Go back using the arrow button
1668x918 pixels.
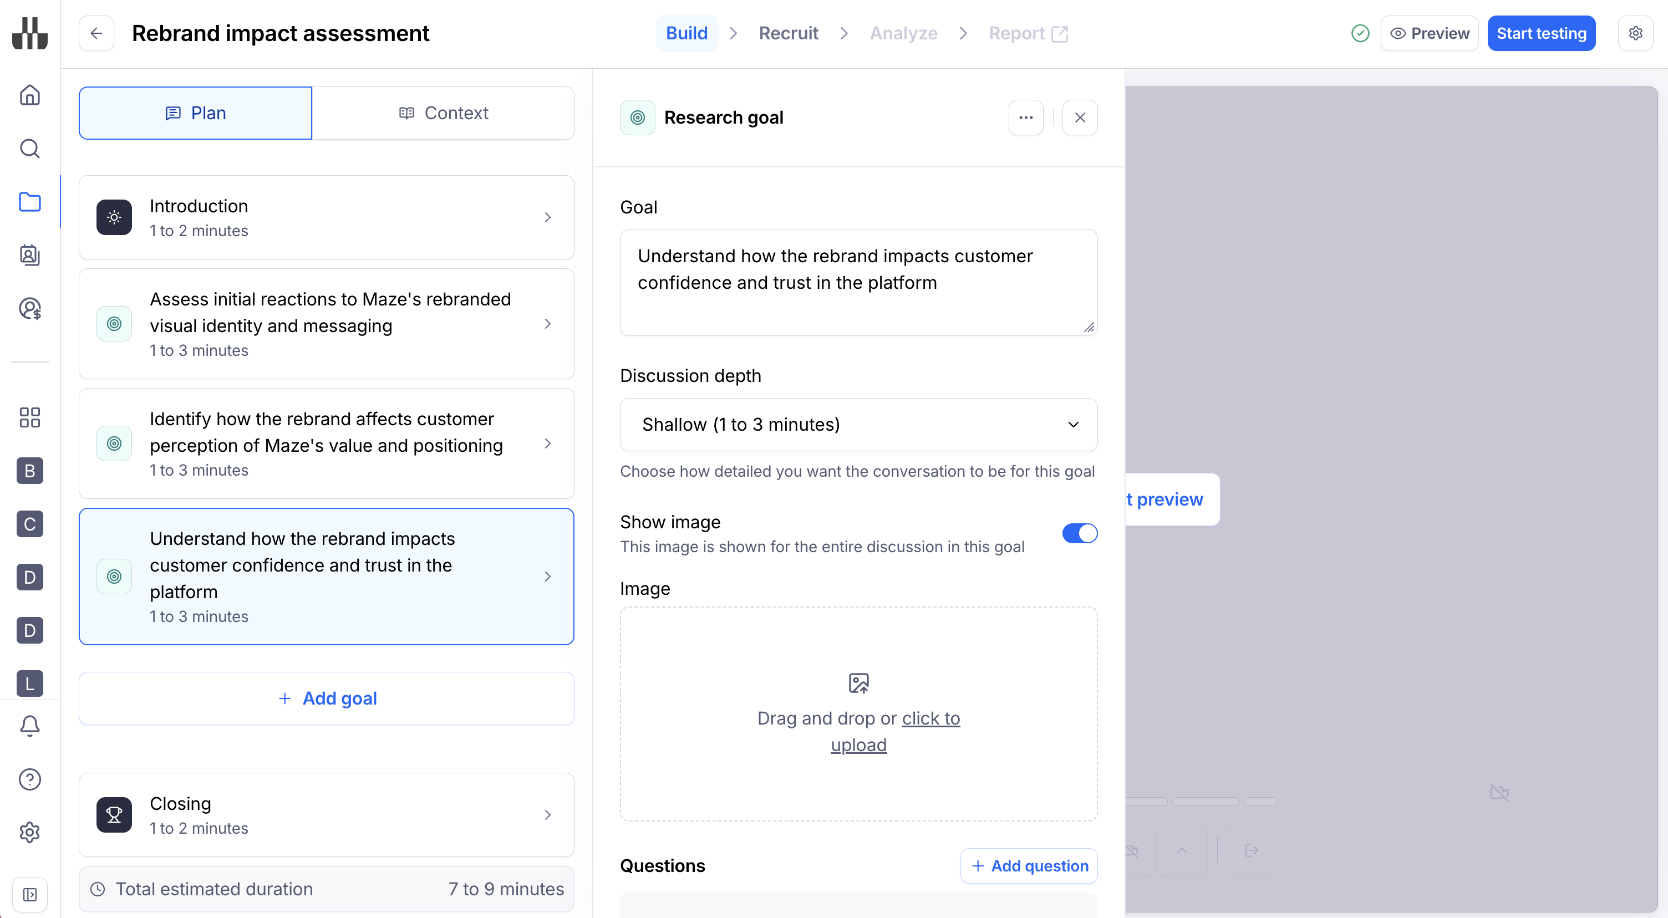click(x=96, y=33)
